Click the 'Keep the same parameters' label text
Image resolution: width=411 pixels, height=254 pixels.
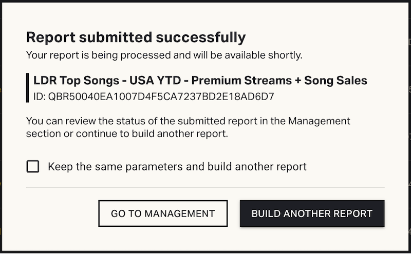click(x=177, y=166)
